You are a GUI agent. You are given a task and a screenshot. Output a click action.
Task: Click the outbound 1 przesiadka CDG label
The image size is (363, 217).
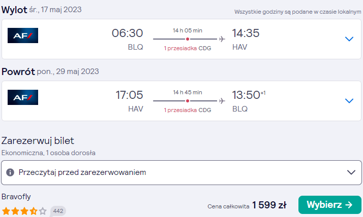point(188,48)
